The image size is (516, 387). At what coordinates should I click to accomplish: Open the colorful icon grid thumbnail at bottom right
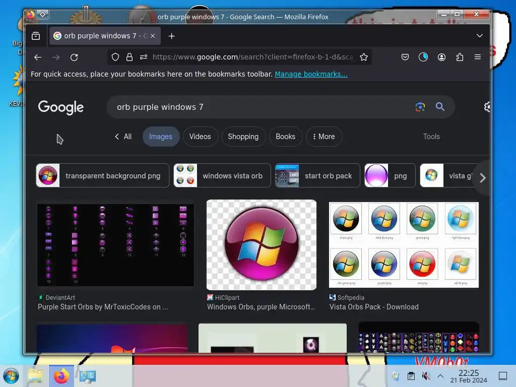(418, 338)
